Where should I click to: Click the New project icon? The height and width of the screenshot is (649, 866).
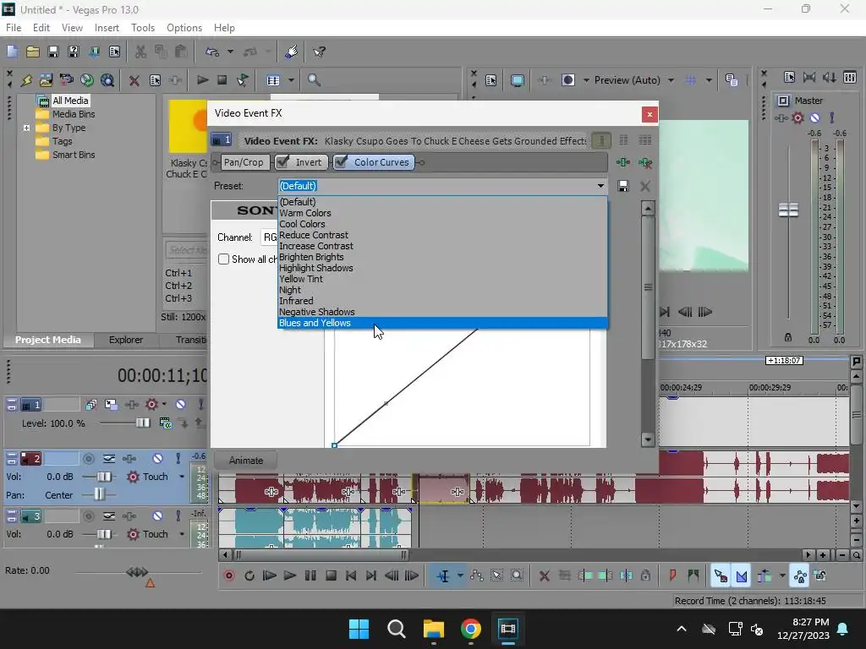(12, 52)
